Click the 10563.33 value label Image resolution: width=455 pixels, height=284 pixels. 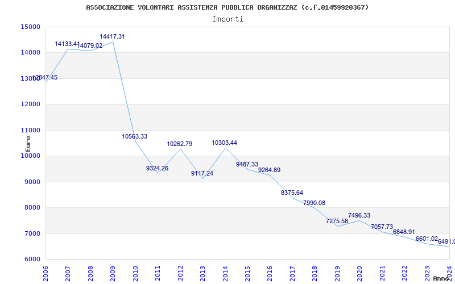pyautogui.click(x=135, y=136)
